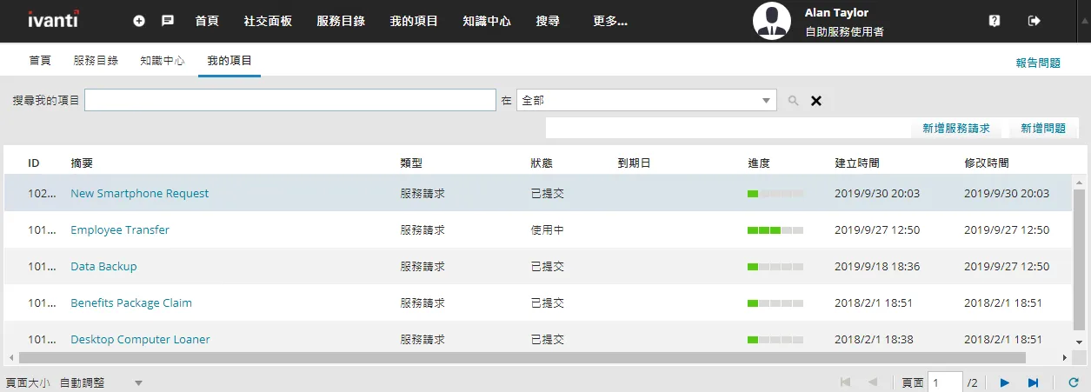Screen dimensions: 1091x392
Task: Sort by the 修改時間 column header
Action: pyautogui.click(x=988, y=163)
